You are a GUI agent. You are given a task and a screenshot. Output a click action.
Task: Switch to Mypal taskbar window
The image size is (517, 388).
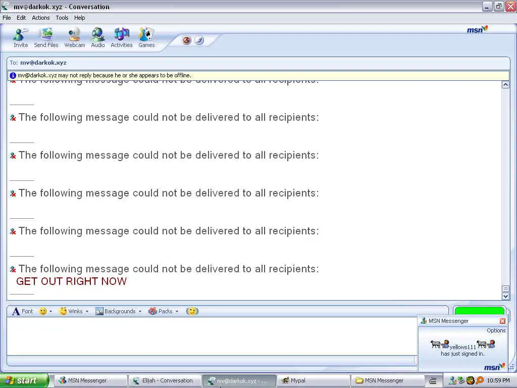coord(313,380)
